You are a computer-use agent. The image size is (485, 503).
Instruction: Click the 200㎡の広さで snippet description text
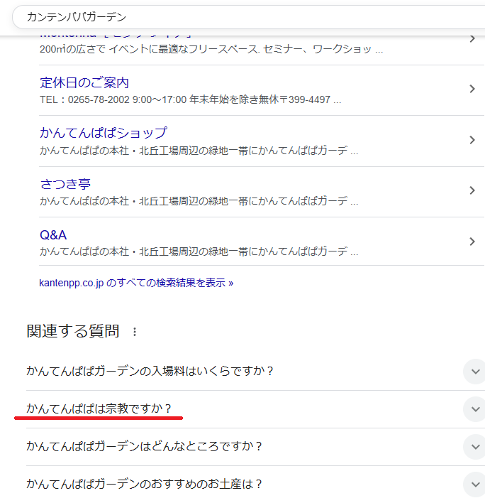[x=211, y=50]
